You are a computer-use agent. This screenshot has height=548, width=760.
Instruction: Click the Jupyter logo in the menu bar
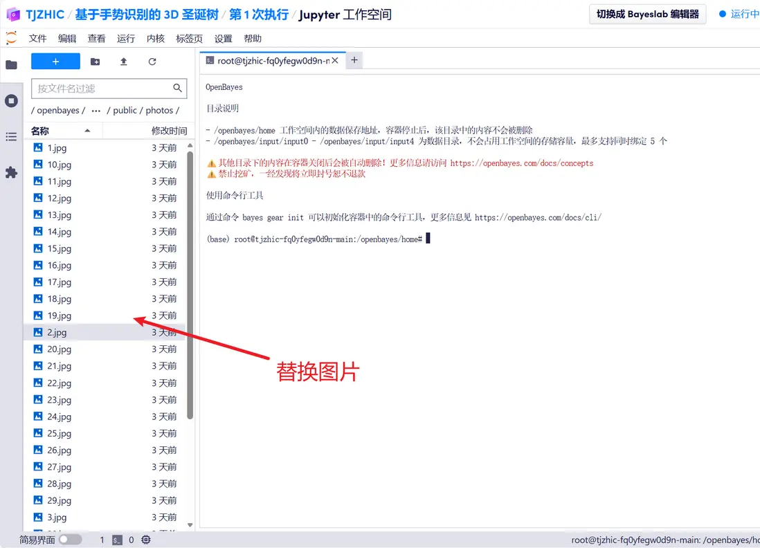pos(11,38)
